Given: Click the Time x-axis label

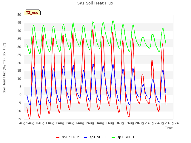Looking at the screenshot, I should pyautogui.click(x=169, y=128).
